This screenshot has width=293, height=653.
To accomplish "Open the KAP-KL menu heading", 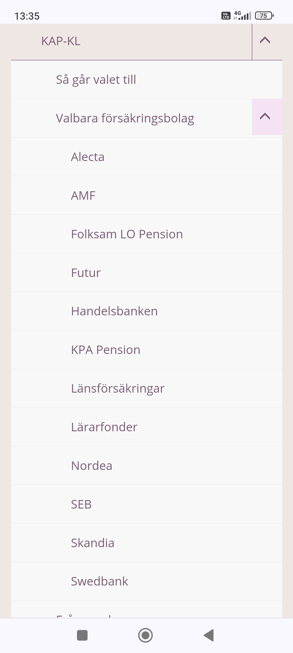I will coord(61,41).
